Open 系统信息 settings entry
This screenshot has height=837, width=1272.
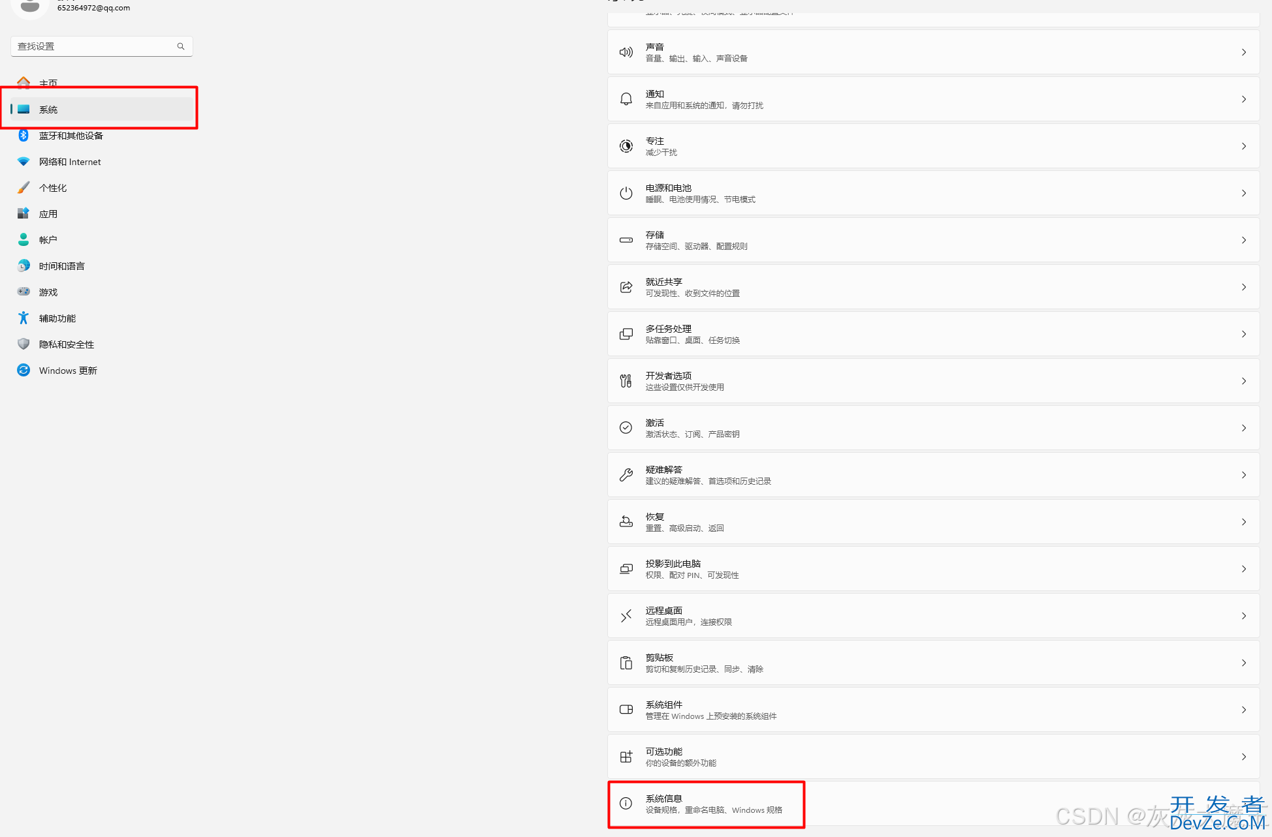(x=933, y=804)
